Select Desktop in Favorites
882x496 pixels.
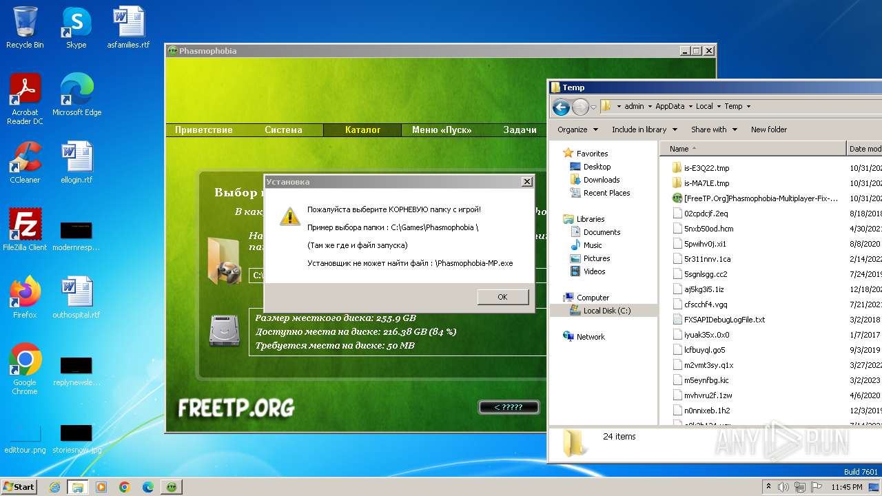(x=597, y=167)
